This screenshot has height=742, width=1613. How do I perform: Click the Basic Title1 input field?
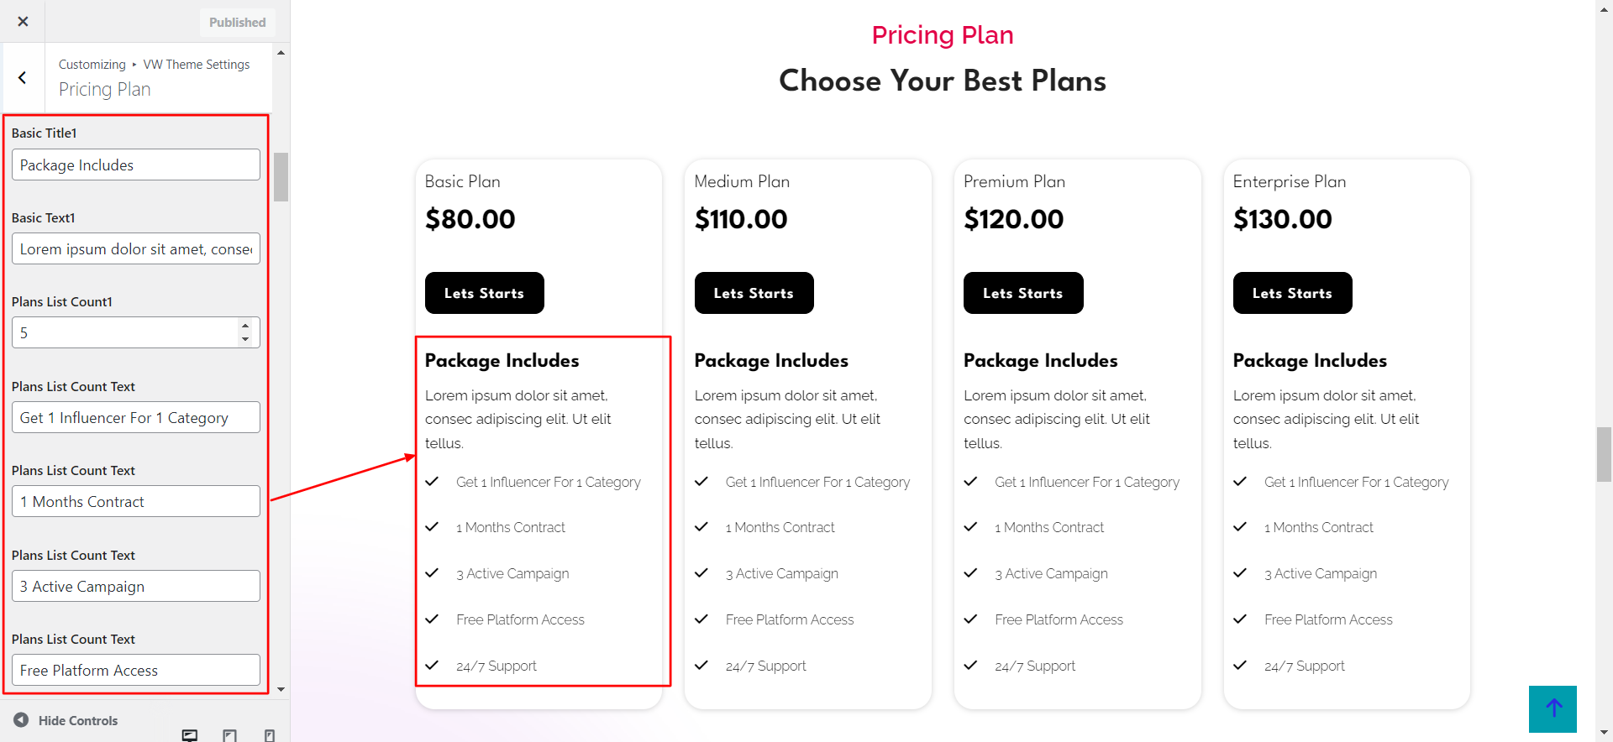136,165
